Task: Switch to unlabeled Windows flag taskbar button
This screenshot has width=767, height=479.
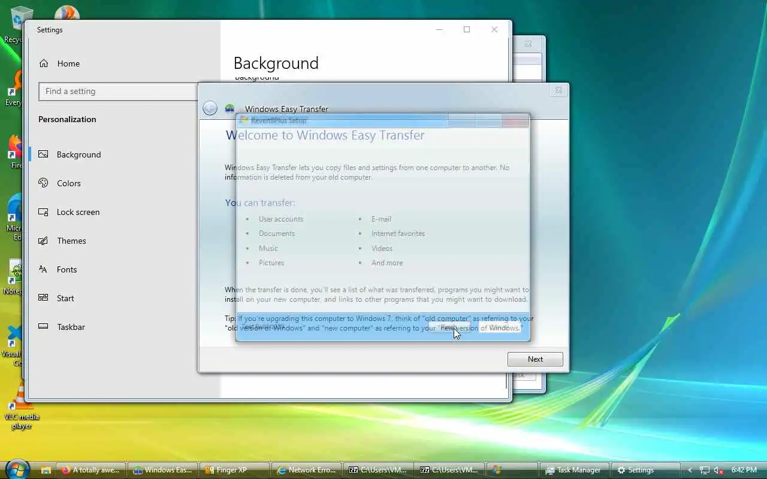Action: coord(512,470)
